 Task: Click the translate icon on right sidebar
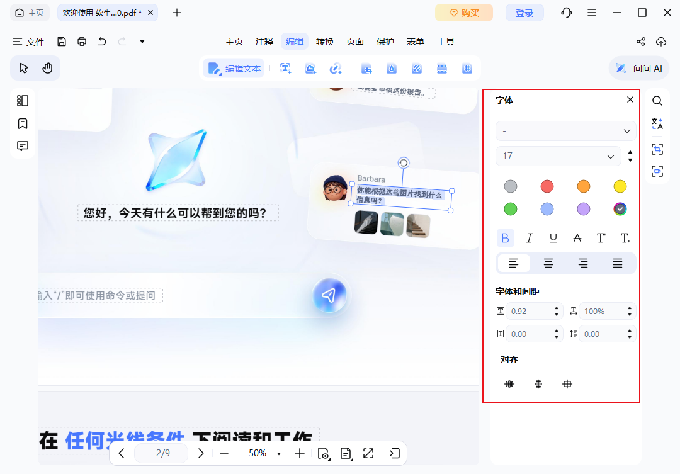[657, 123]
